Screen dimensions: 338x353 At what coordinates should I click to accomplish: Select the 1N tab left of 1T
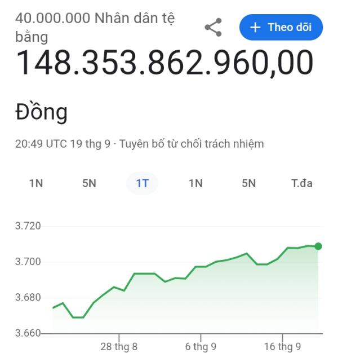coord(36,183)
